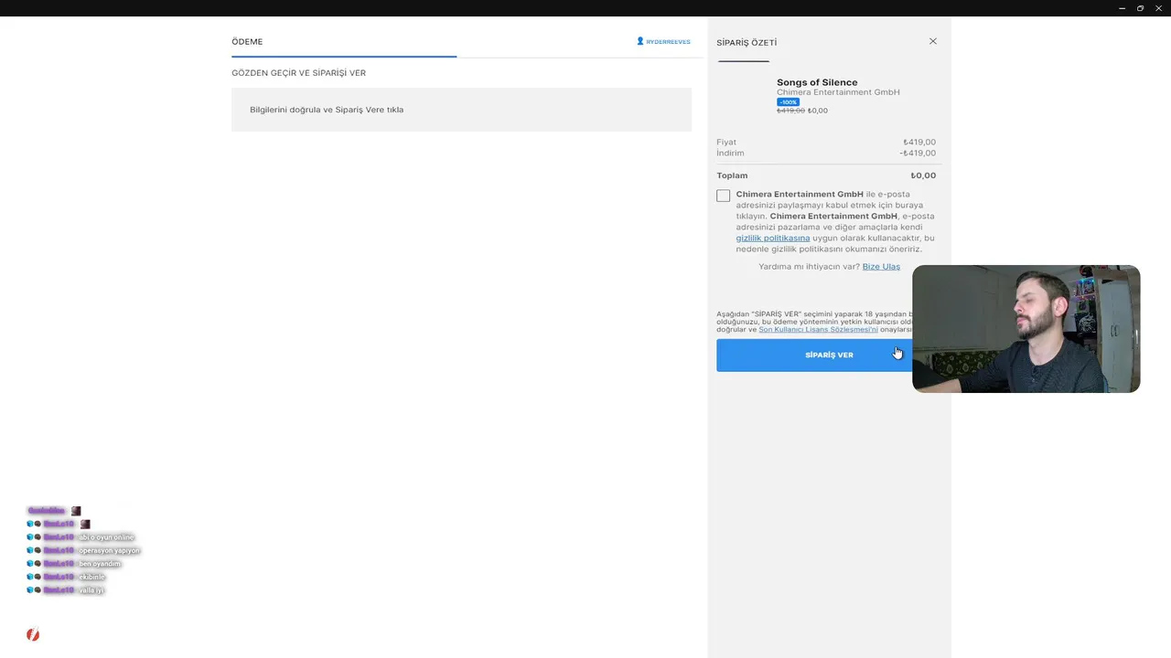Click the SİPARİŞ VER button
The width and height of the screenshot is (1171, 658).
(814, 355)
